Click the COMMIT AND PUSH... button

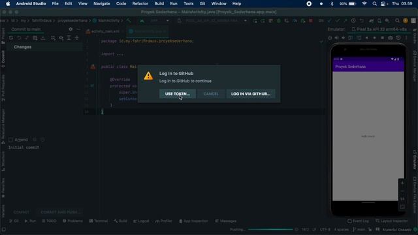(60, 212)
